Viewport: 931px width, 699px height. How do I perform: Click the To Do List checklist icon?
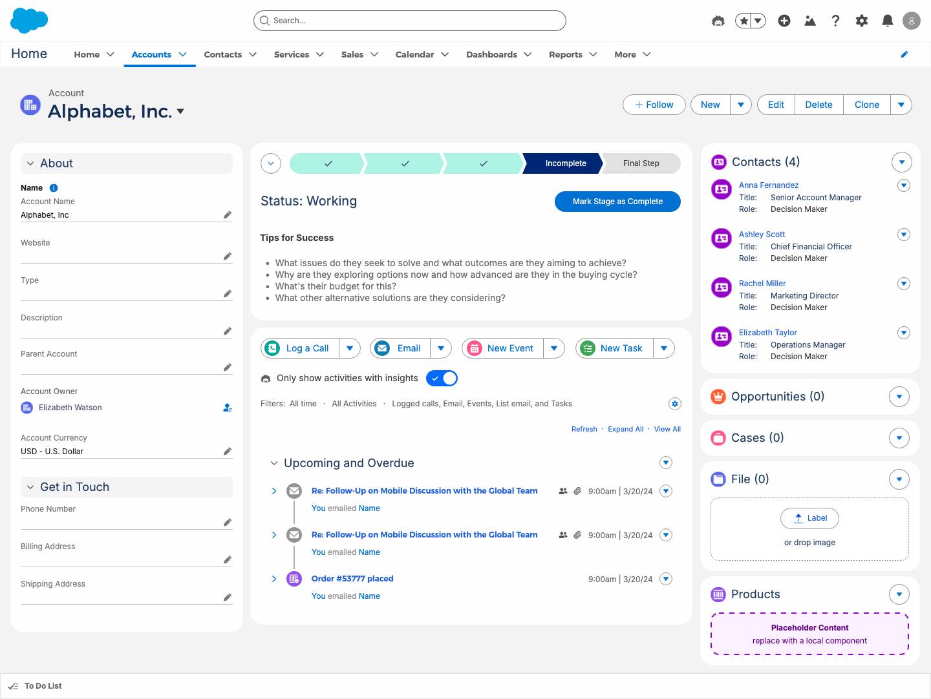point(13,686)
